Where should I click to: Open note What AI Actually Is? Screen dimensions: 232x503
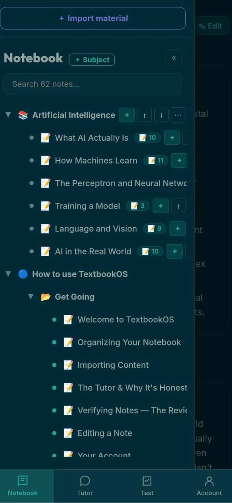click(x=92, y=138)
